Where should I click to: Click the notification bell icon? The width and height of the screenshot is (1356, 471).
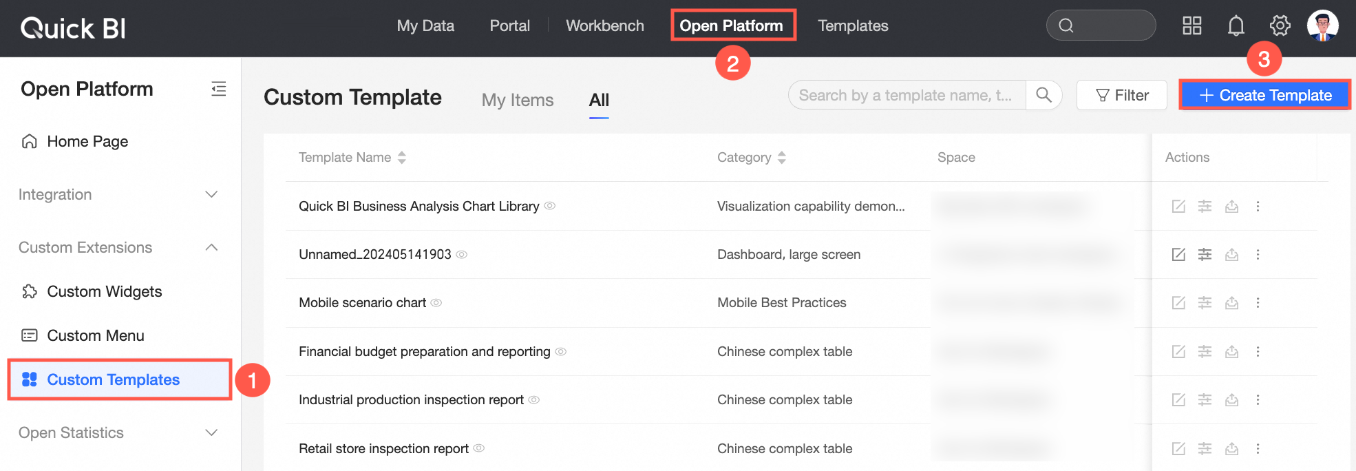tap(1236, 26)
